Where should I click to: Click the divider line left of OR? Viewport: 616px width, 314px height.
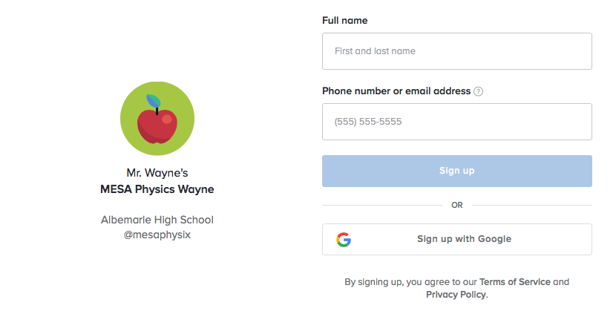[x=382, y=205]
